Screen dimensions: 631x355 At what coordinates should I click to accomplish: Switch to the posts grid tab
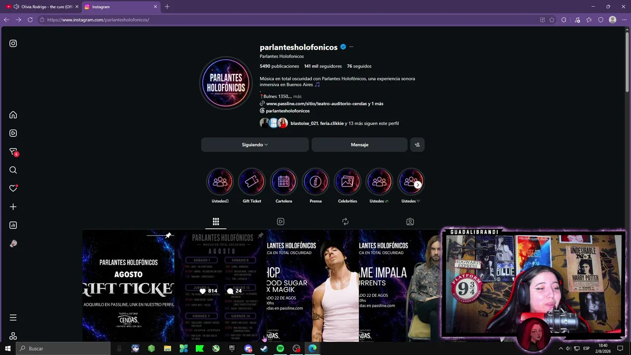coord(216,222)
